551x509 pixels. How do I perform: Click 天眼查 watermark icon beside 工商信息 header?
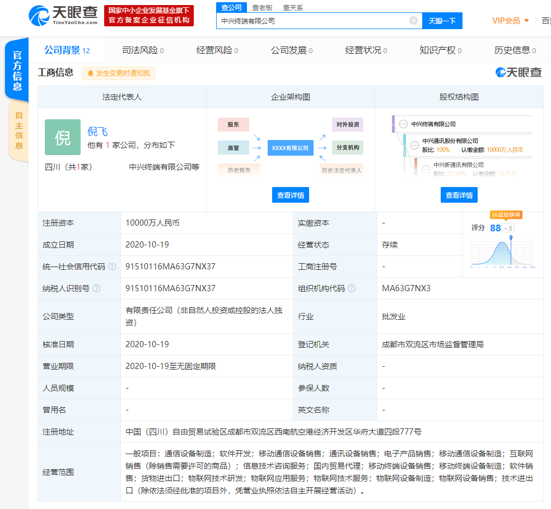pyautogui.click(x=500, y=72)
